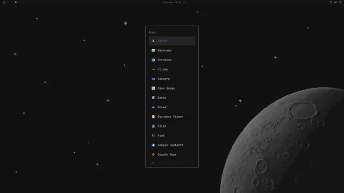This screenshot has height=193, width=344.
Task: Select the active filled-square workspace indicator
Action: 16,2
